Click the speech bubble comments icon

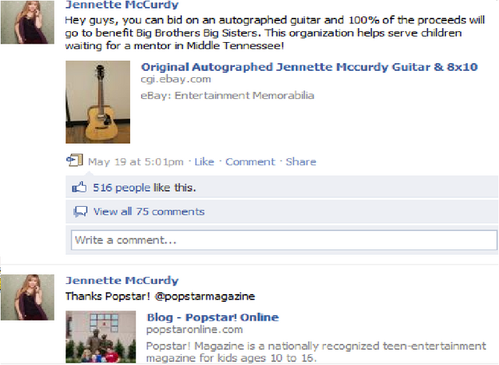click(x=80, y=211)
